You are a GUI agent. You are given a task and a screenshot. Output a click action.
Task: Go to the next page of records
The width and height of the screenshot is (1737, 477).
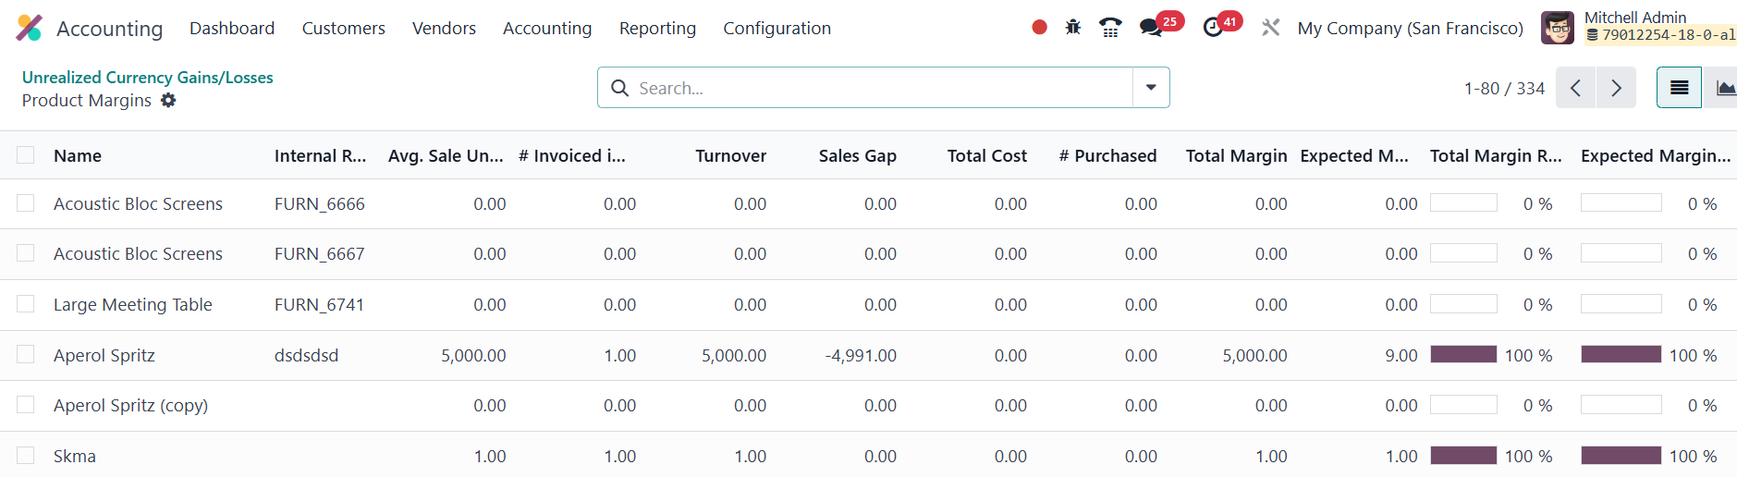(1616, 88)
